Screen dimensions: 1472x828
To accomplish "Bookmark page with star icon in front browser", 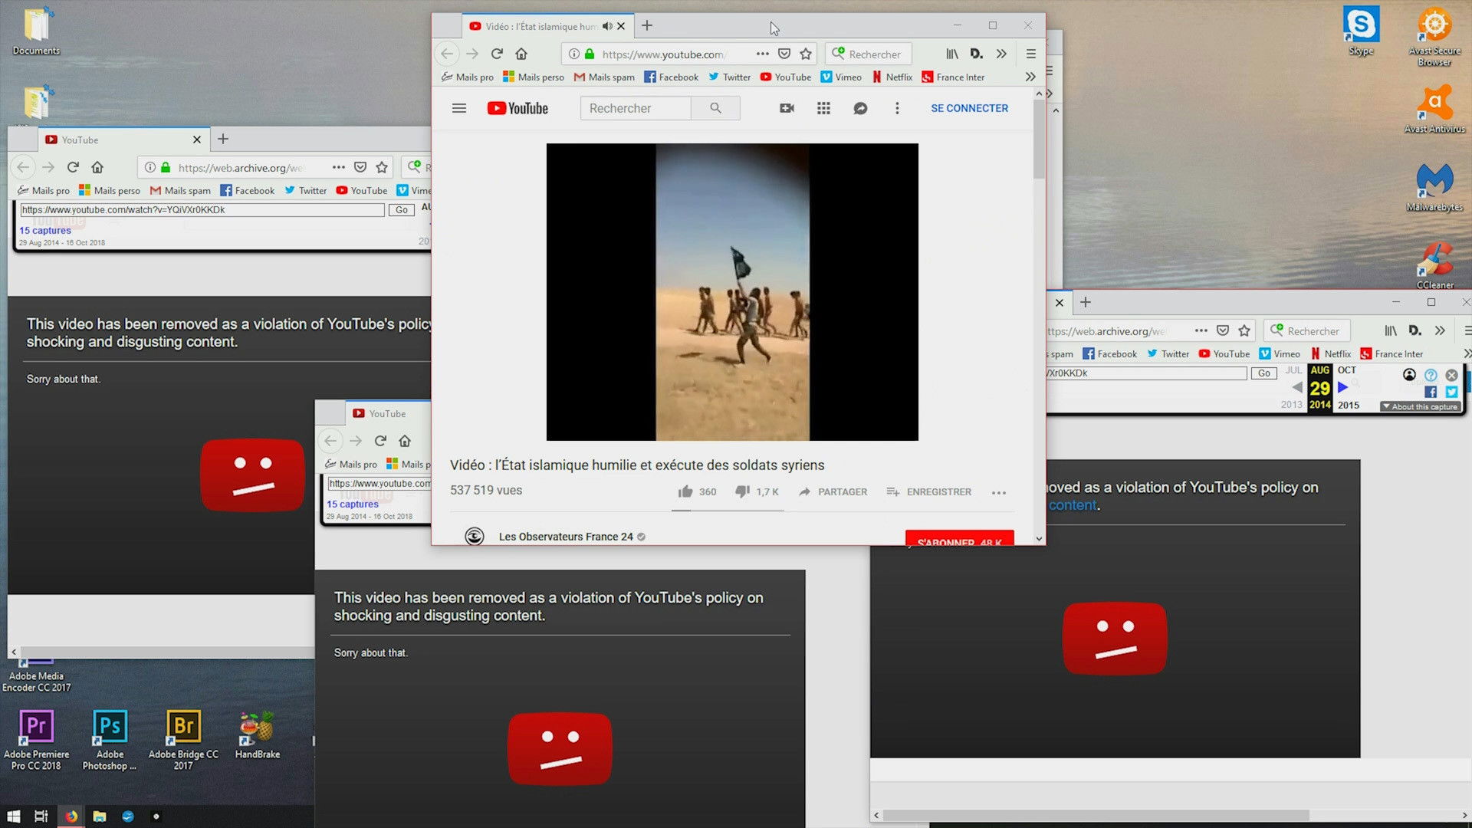I will click(806, 54).
